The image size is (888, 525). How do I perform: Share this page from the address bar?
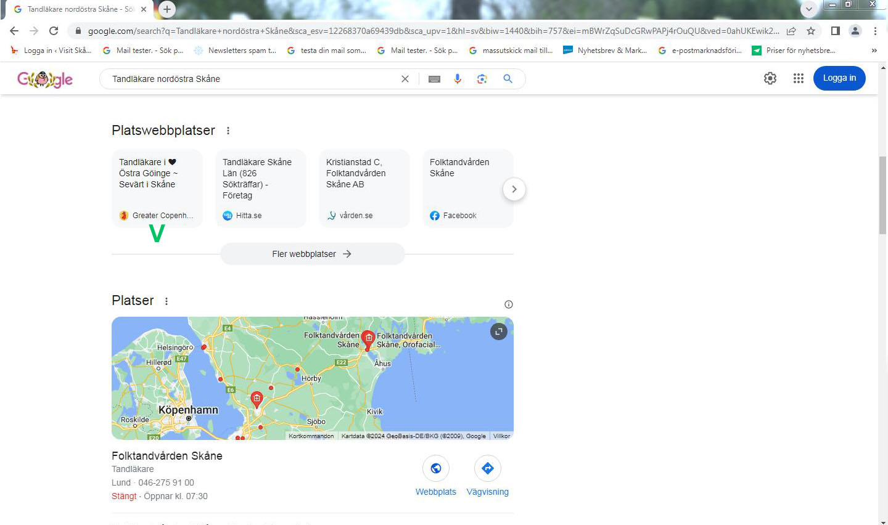coord(791,31)
